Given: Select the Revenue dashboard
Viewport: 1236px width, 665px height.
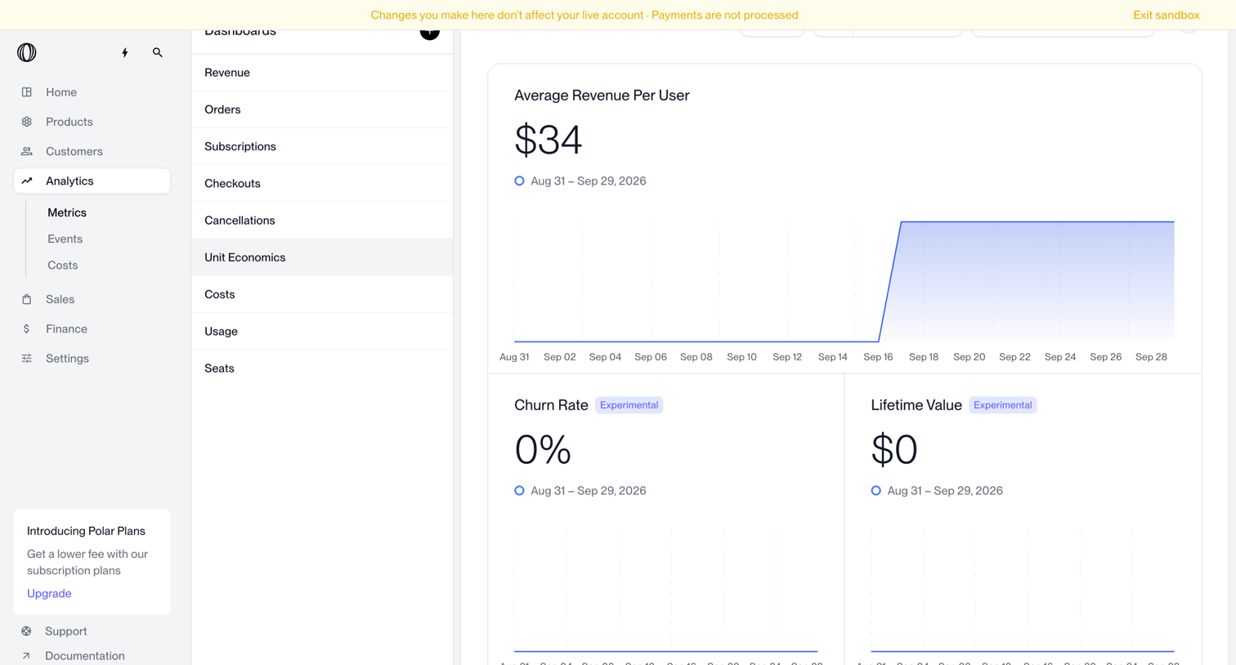Looking at the screenshot, I should (322, 73).
